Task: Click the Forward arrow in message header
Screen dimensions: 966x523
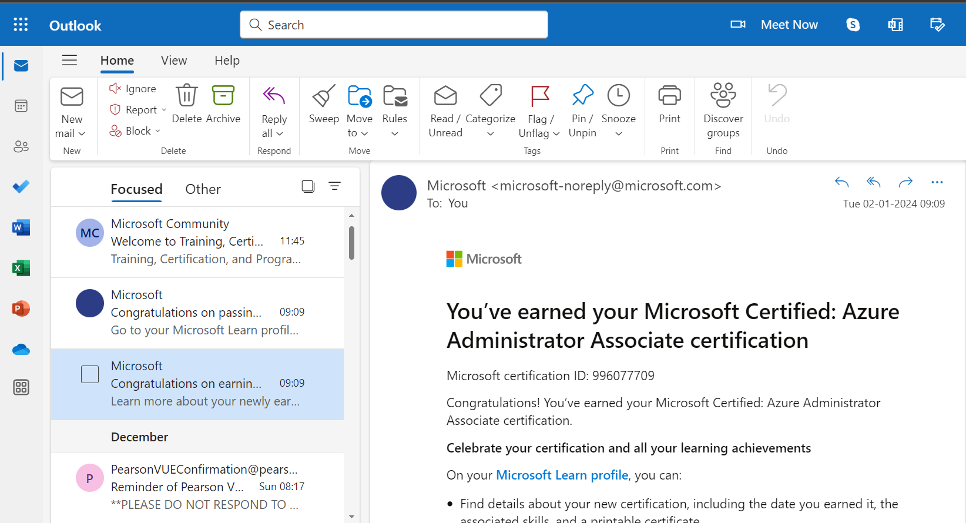Action: click(x=905, y=182)
